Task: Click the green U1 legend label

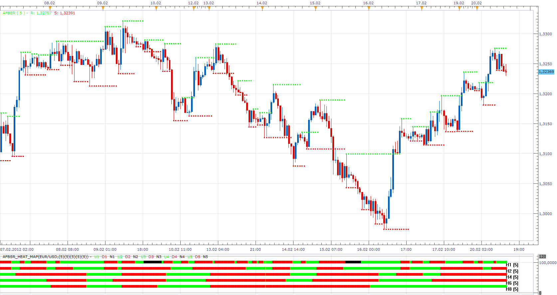Action: click(x=96, y=257)
